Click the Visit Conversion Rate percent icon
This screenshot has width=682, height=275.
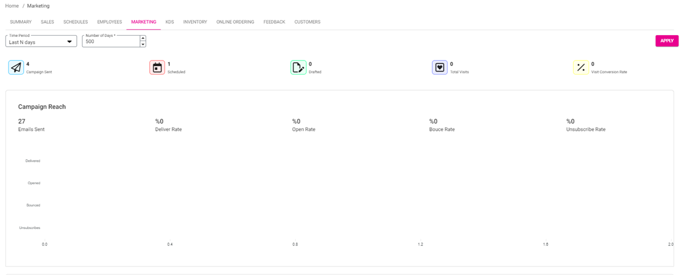click(581, 67)
